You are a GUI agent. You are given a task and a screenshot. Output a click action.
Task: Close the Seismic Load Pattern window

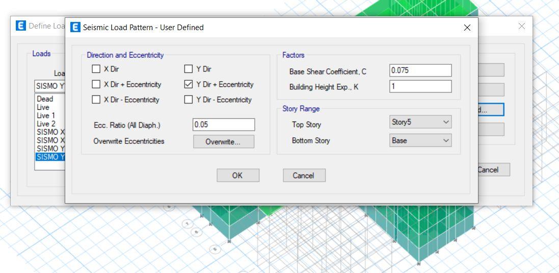(467, 28)
